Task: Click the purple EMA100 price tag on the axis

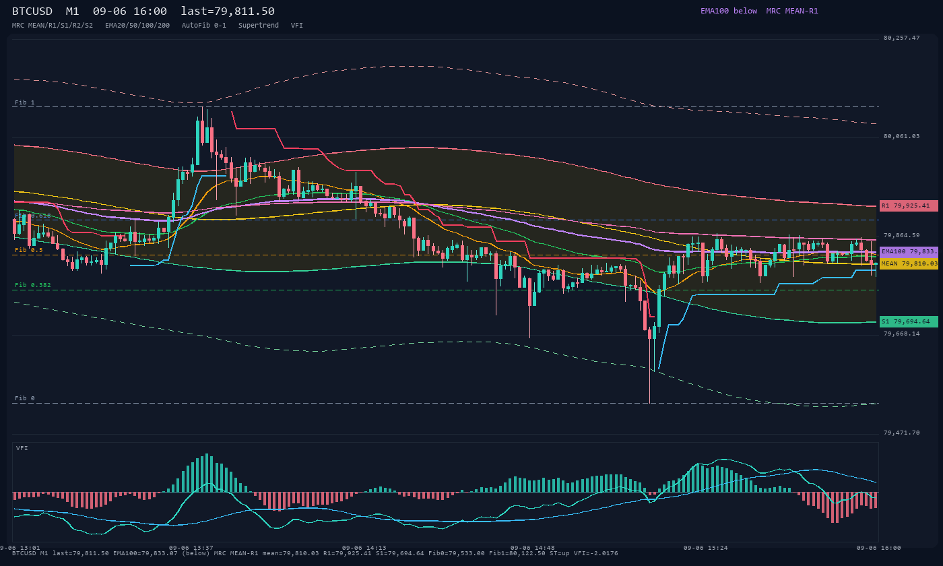Action: tap(909, 251)
